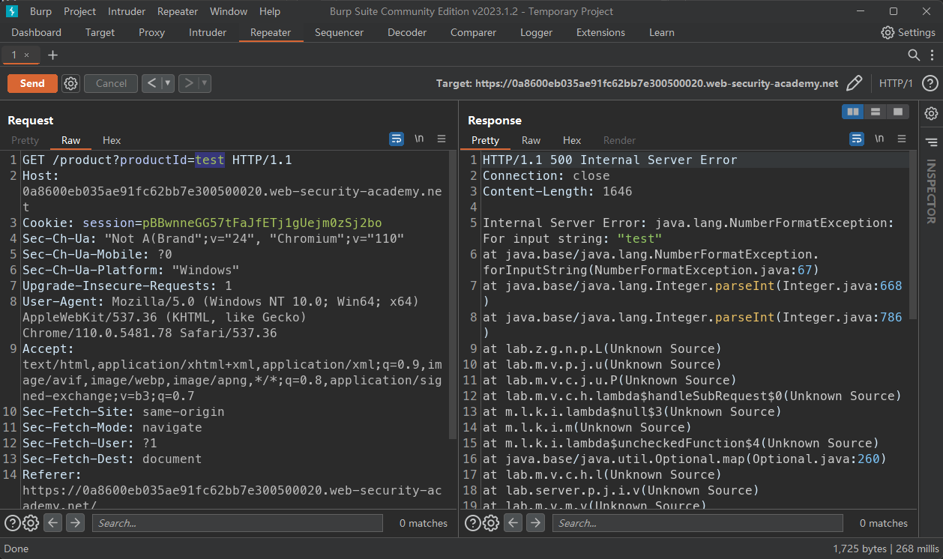Open the Burp menu
The image size is (943, 559).
coord(40,11)
